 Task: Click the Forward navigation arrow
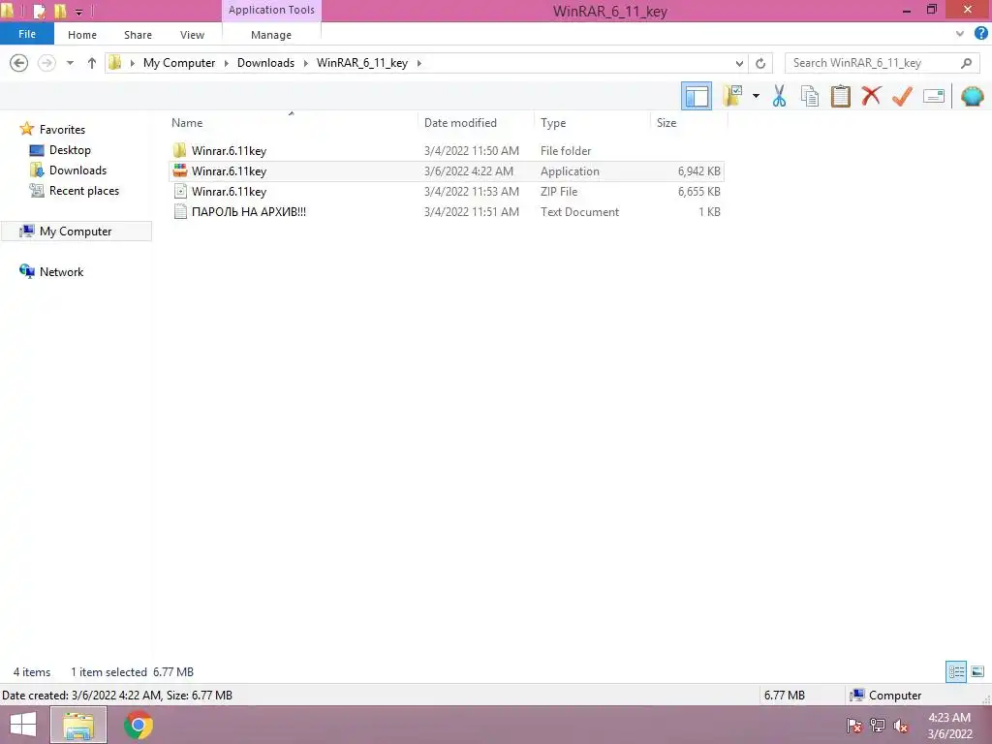pyautogui.click(x=46, y=63)
